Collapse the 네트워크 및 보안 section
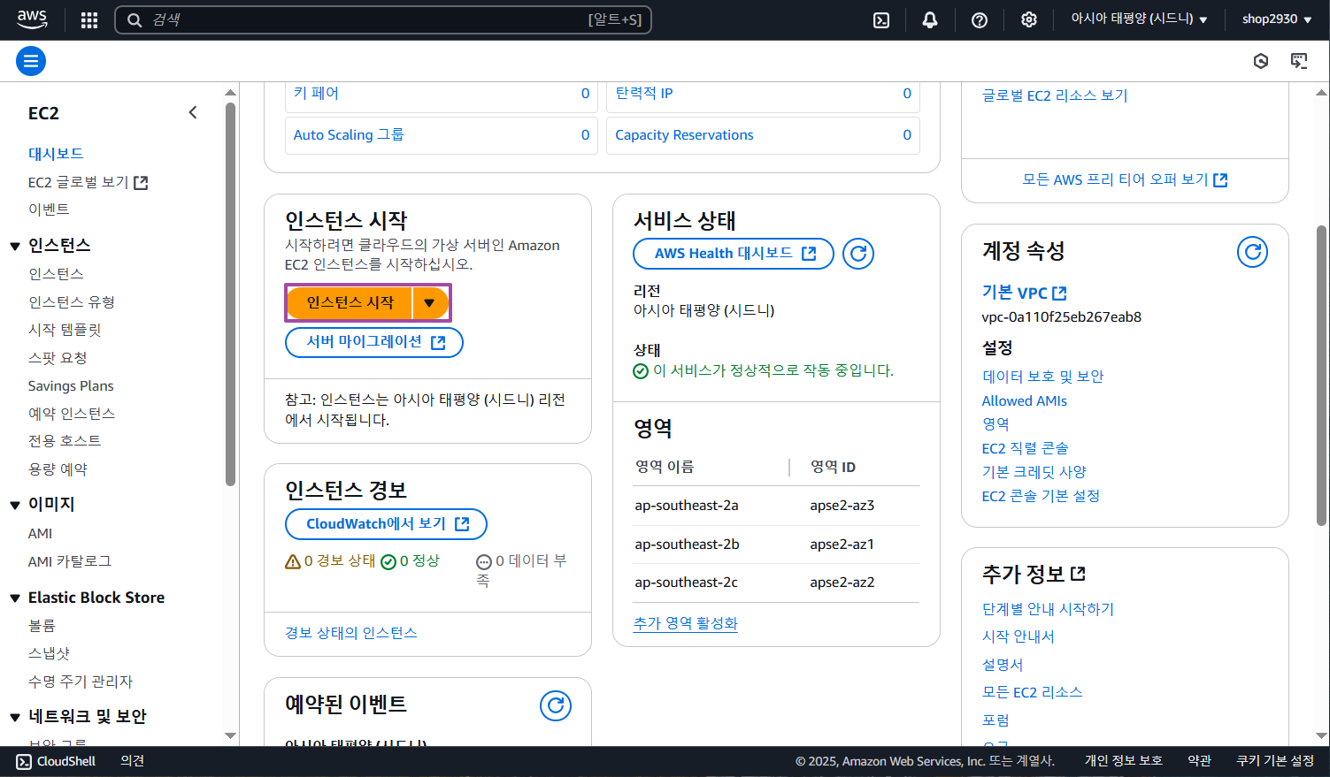Image resolution: width=1330 pixels, height=777 pixels. 15,717
